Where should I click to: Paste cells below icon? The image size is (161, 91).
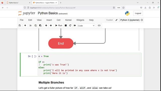(40, 26)
